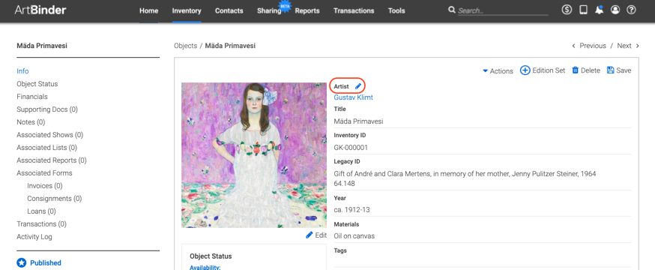Open the Home menu
Image resolution: width=655 pixels, height=270 pixels.
pos(148,10)
